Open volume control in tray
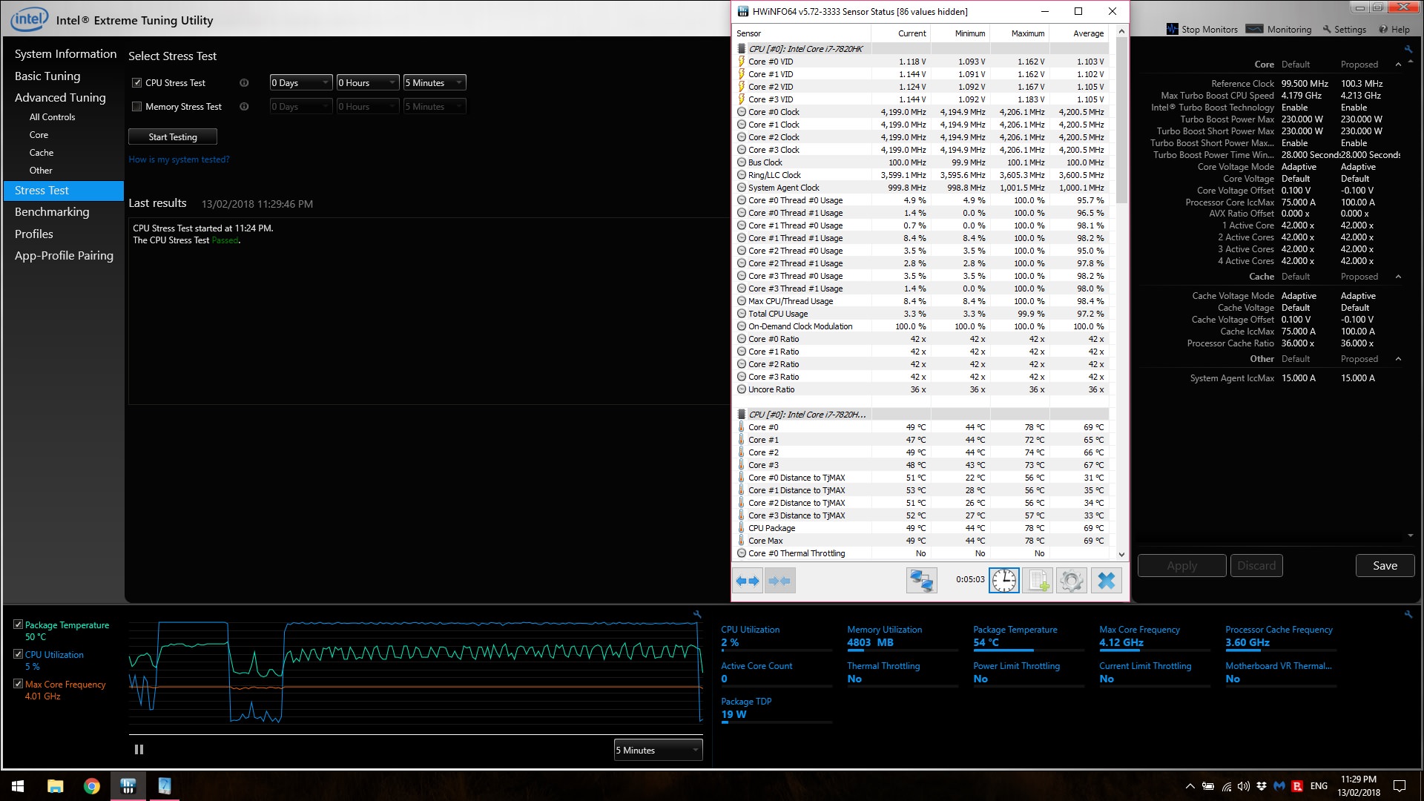This screenshot has width=1424, height=801. tap(1244, 786)
